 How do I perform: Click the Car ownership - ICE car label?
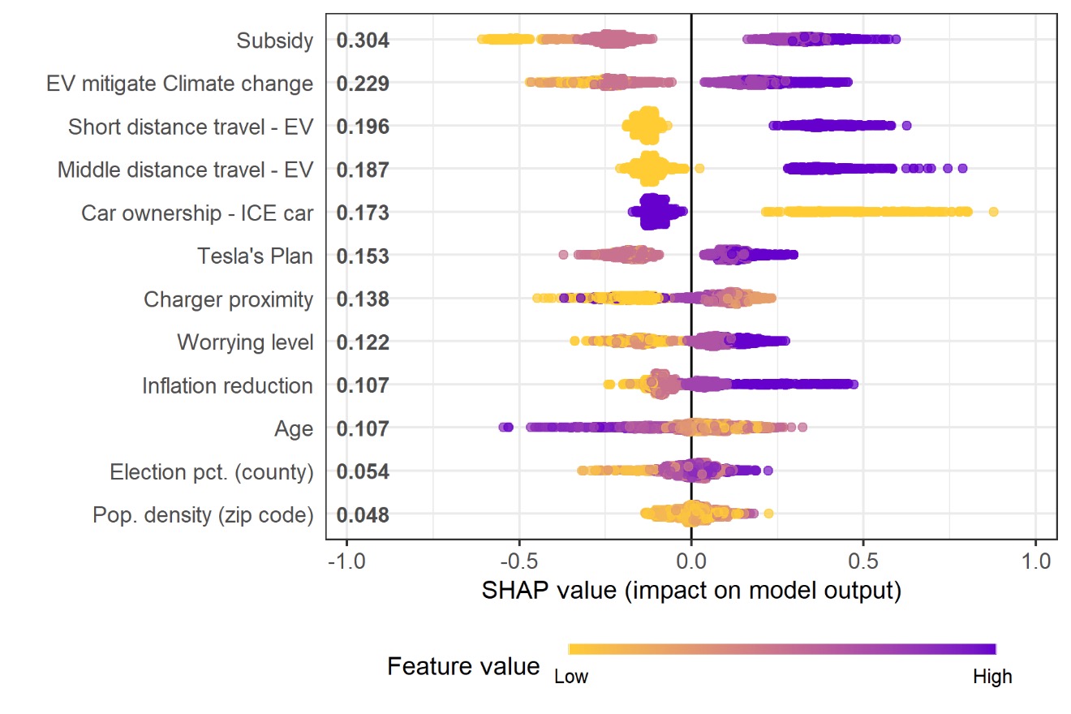(197, 213)
